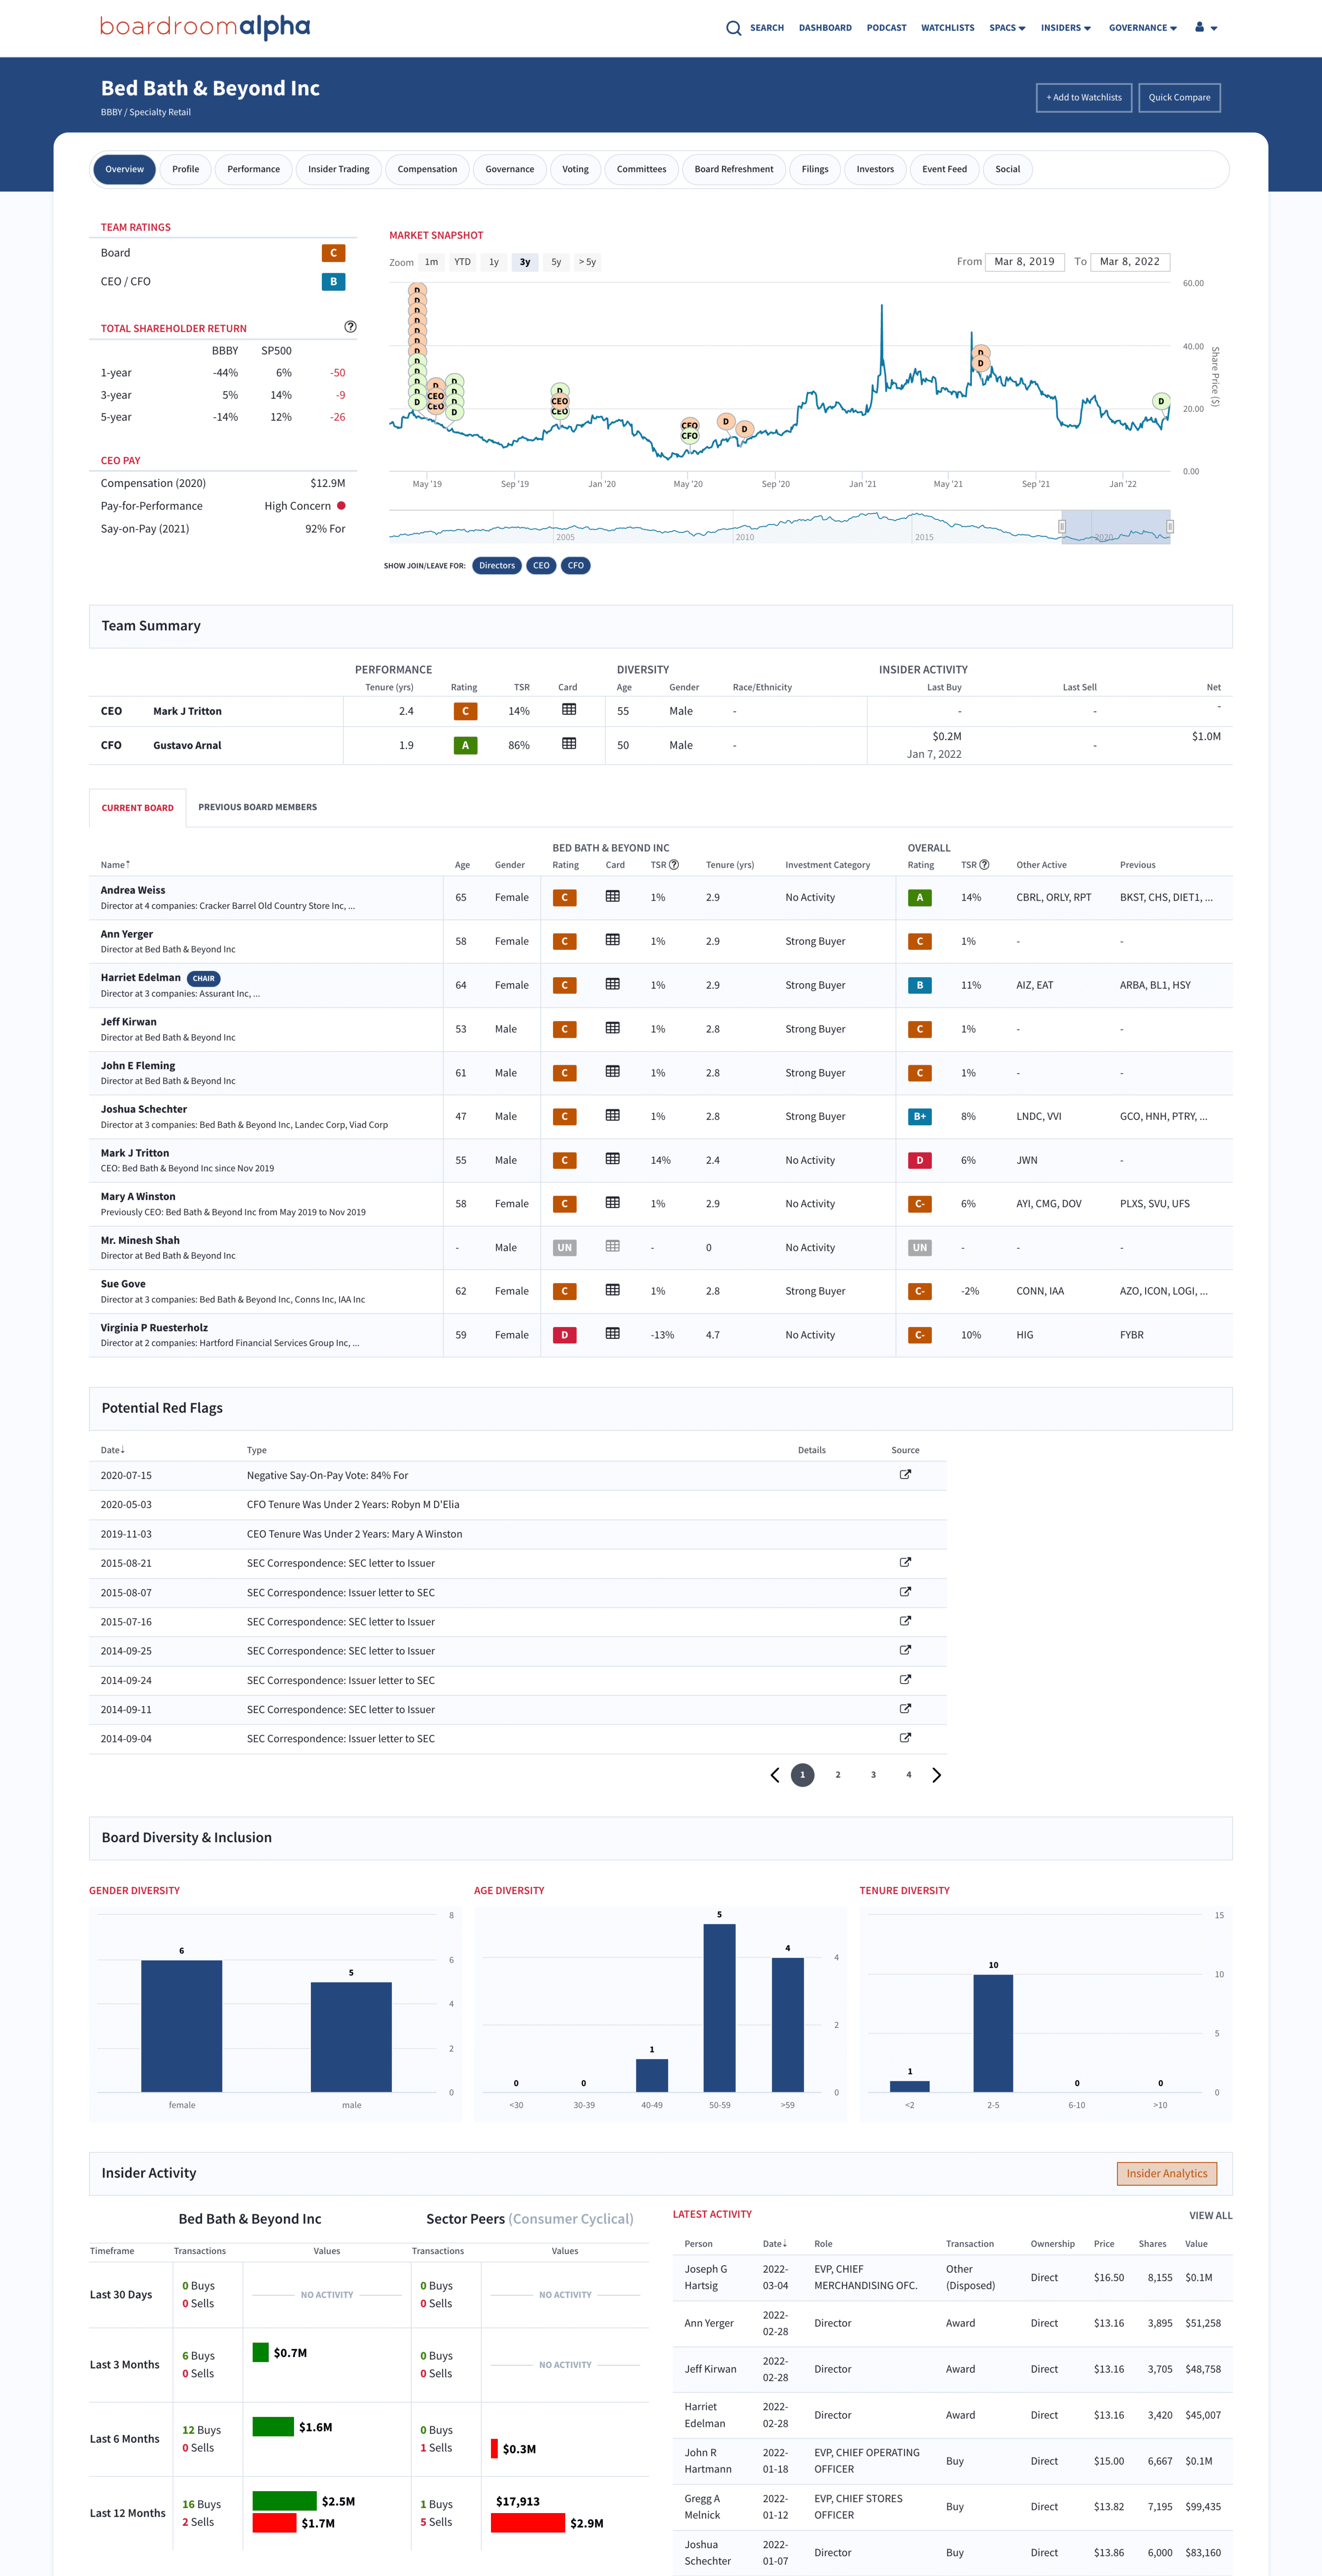Set chart zoom to 3y
The image size is (1322, 2576).
click(x=525, y=262)
